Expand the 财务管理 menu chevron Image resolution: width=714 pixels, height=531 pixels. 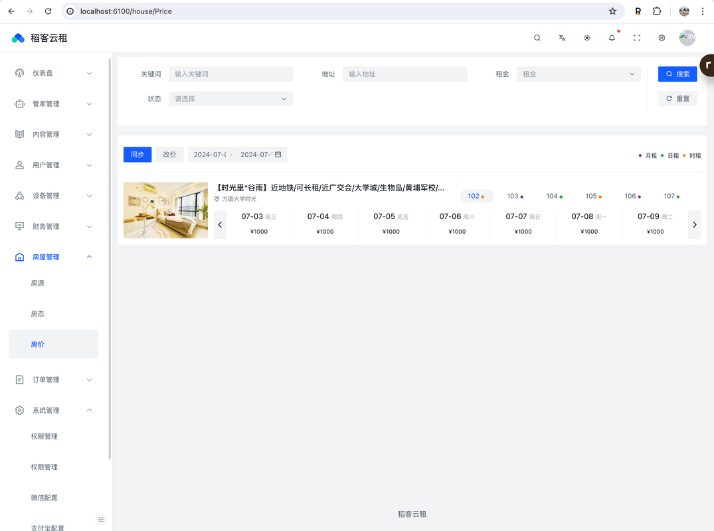89,226
